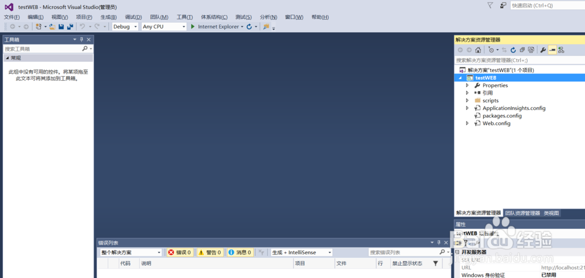The height and width of the screenshot is (278, 585).
Task: Click the feedback icon beside Quick Launch
Action: coord(503,5)
